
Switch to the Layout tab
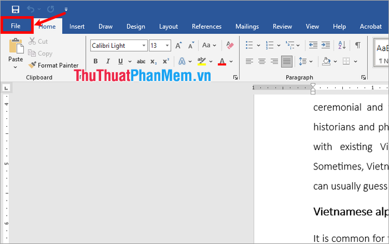tap(168, 26)
